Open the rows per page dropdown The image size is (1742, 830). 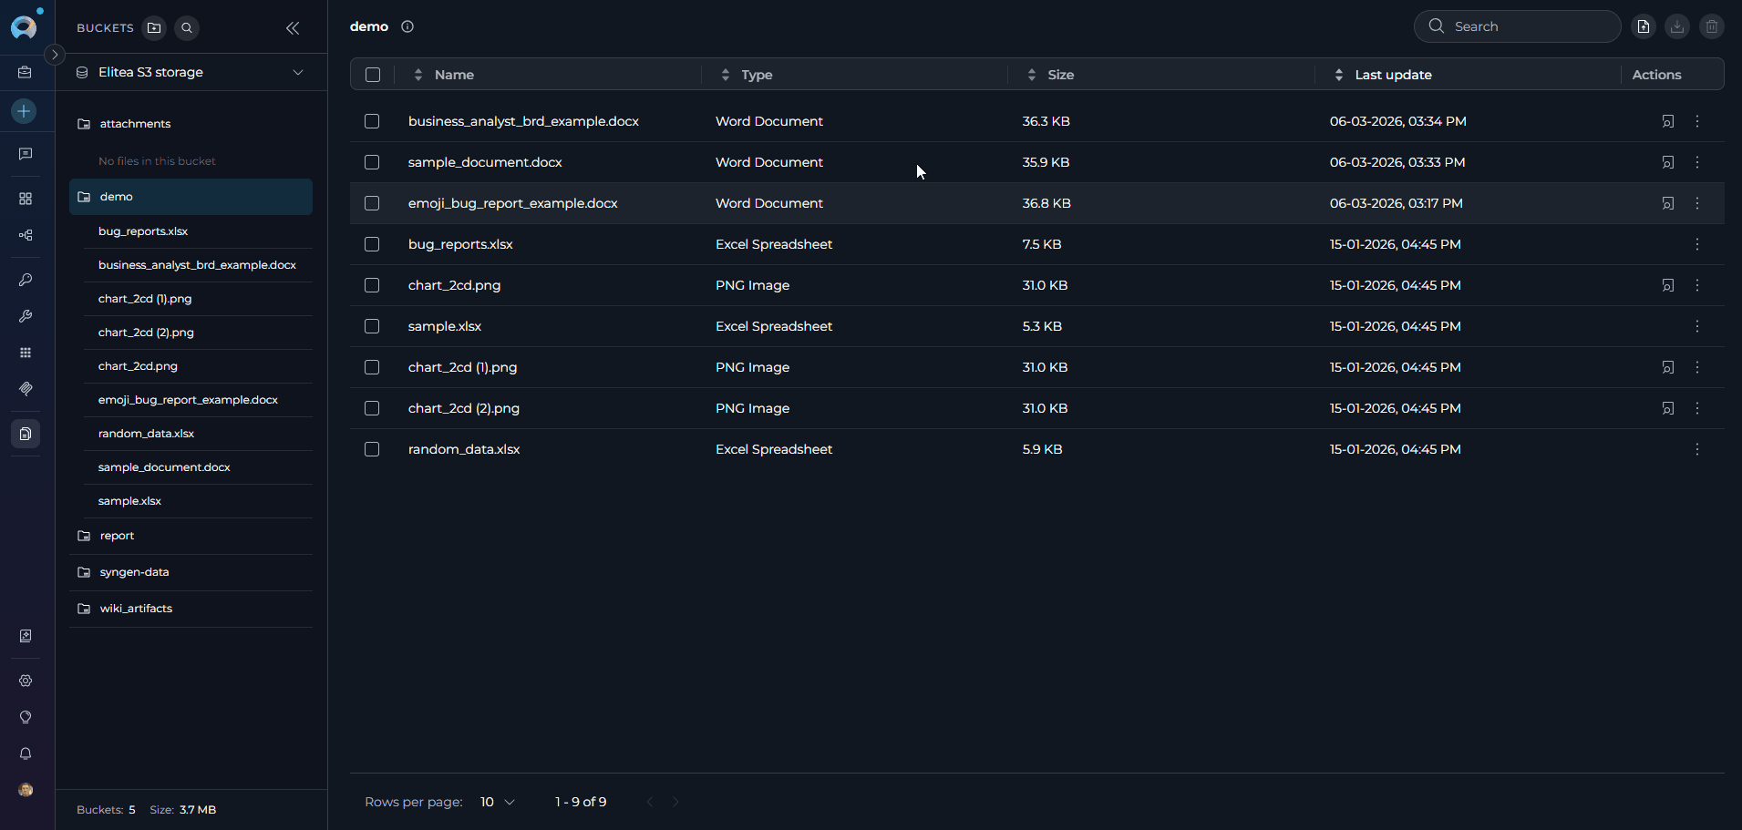[498, 802]
